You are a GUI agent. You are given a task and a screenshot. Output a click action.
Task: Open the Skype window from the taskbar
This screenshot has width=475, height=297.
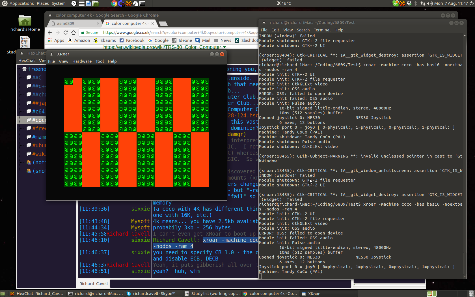(x=152, y=294)
